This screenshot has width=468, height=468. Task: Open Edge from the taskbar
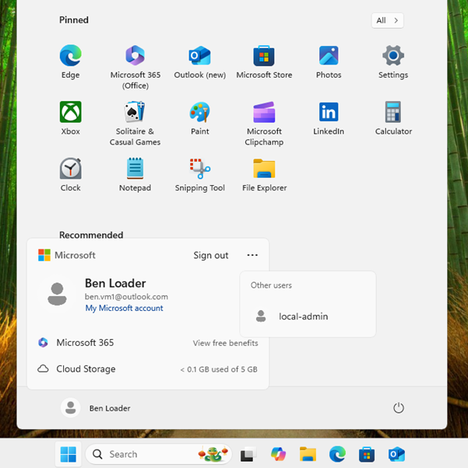(x=337, y=454)
